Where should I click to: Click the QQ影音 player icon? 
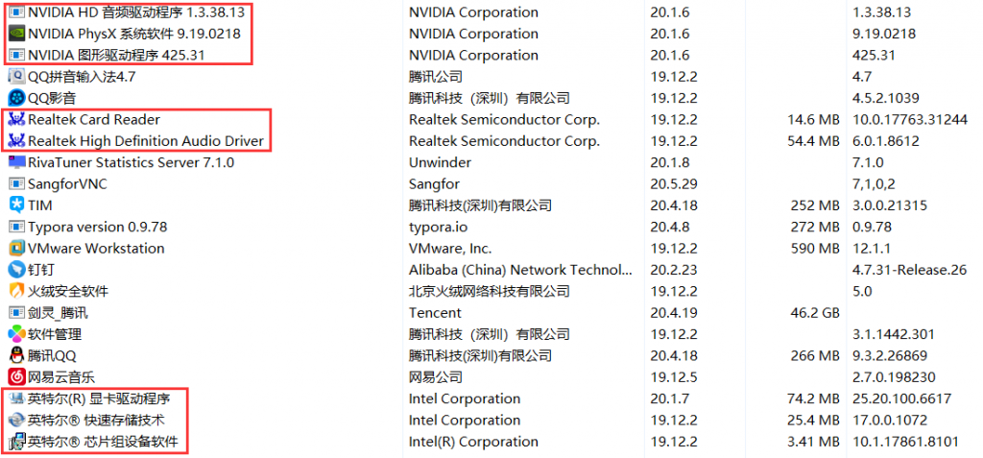point(16,98)
